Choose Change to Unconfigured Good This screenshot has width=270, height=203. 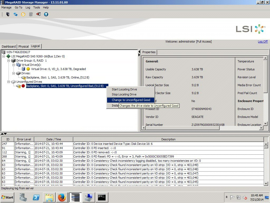coord(131,100)
